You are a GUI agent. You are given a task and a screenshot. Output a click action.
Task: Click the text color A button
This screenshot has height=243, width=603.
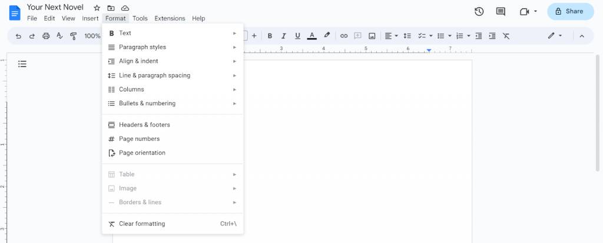(x=312, y=36)
